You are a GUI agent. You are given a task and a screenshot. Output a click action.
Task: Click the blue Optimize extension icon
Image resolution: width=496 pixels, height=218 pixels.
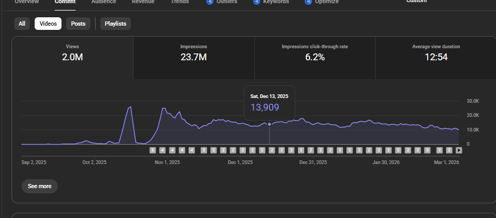point(308,2)
